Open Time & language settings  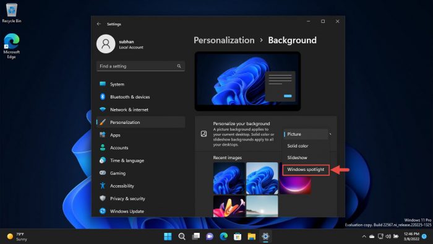(141, 160)
